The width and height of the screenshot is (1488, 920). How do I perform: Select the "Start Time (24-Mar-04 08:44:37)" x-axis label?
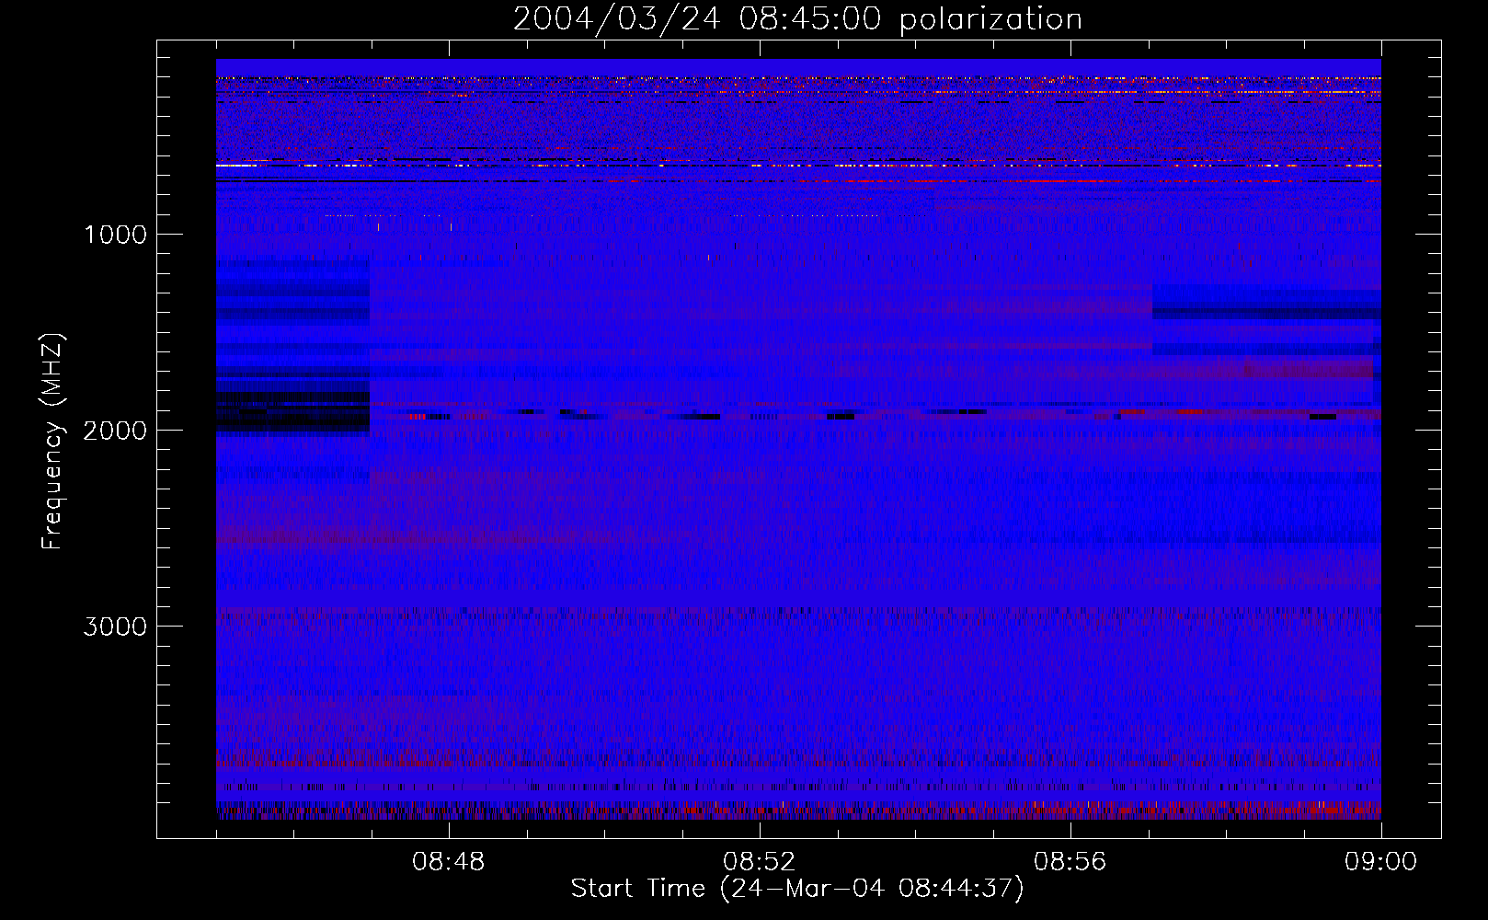(797, 889)
